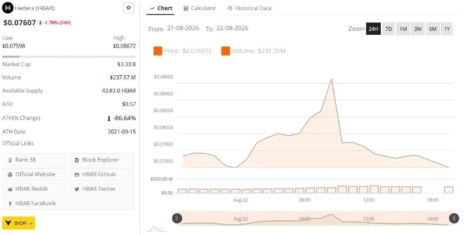
Task: Open the HBAR Twitter link
Action: 101,188
